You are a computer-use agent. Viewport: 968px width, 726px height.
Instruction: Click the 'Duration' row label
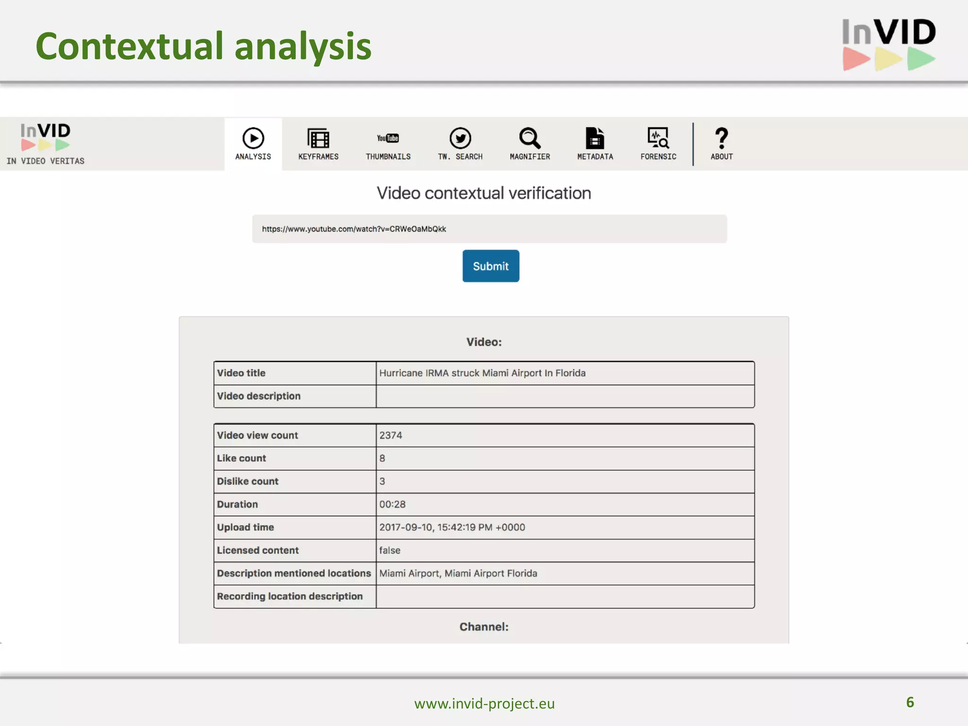237,504
